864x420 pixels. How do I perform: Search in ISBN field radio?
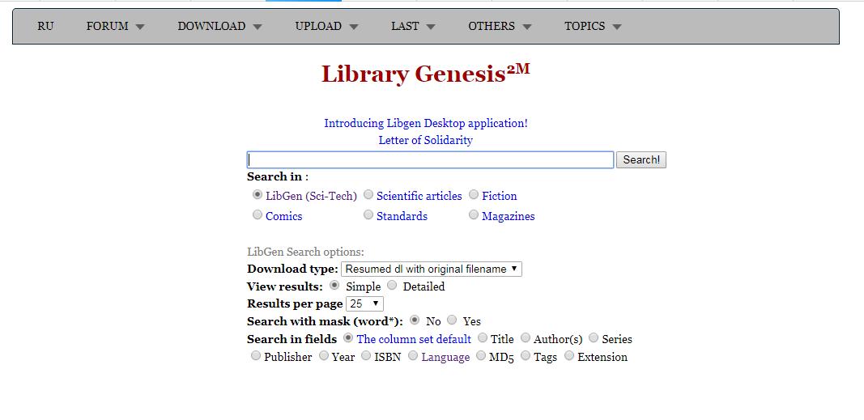(x=366, y=355)
